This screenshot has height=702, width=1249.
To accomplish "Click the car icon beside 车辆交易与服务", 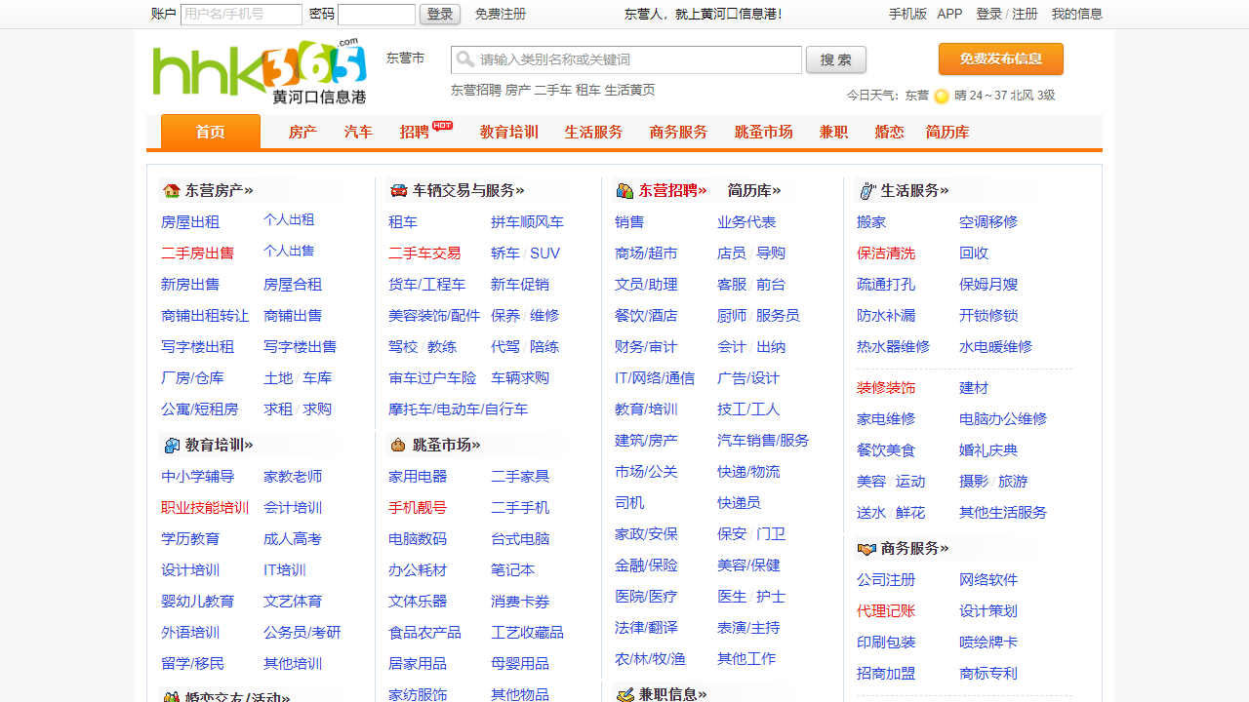I will (398, 191).
